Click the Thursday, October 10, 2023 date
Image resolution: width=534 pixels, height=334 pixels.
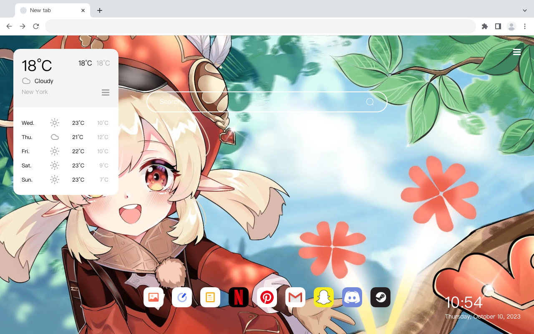point(483,316)
